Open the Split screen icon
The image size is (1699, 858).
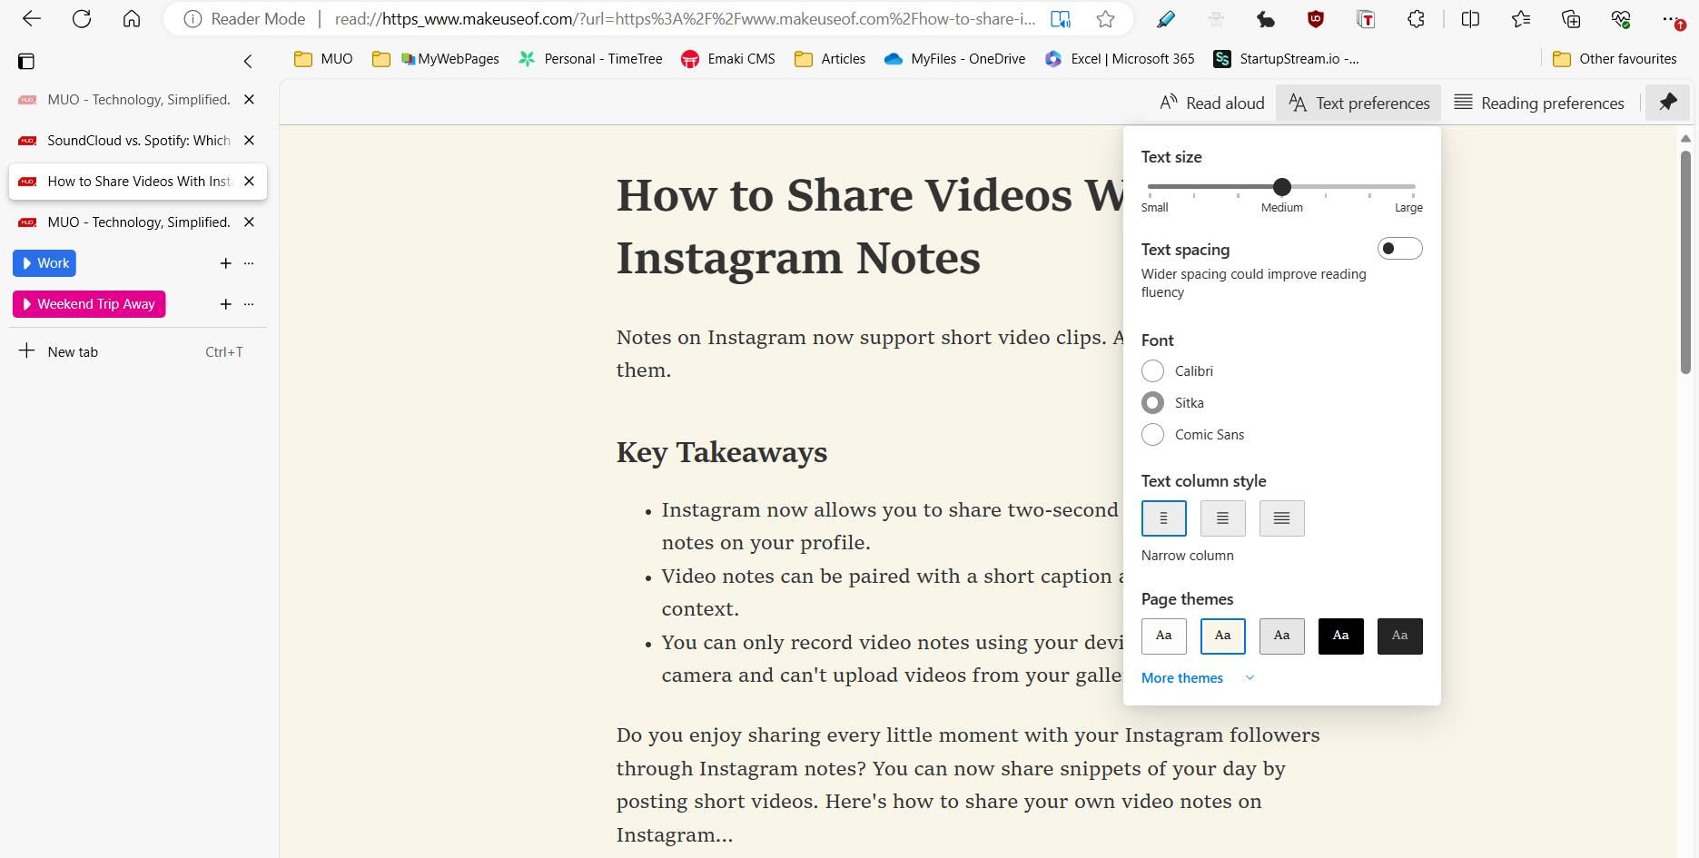pyautogui.click(x=1469, y=18)
